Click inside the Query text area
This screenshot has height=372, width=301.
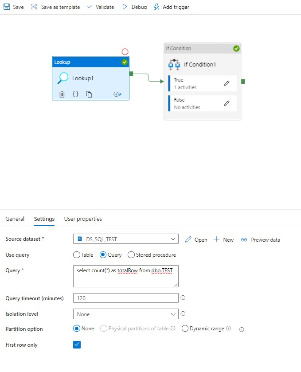coord(126,276)
